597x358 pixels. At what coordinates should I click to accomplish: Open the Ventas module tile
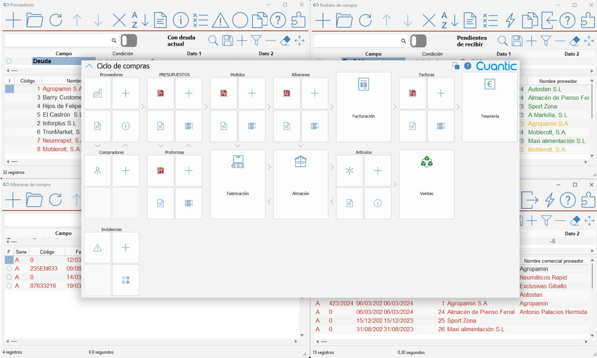[x=427, y=184]
